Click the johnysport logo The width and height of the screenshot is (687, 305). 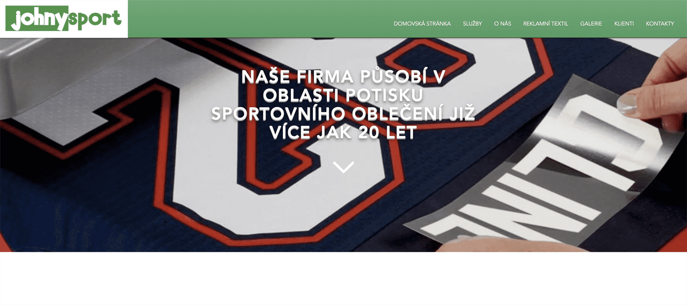(63, 19)
